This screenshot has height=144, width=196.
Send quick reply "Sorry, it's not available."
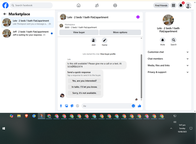click(84, 93)
